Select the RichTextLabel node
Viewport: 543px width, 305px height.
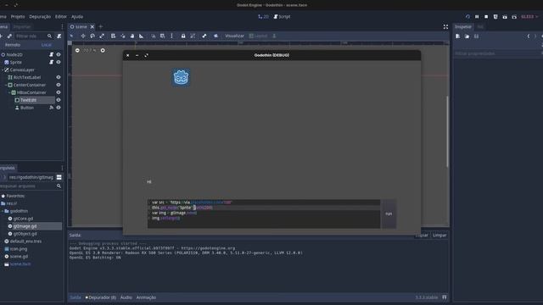(27, 77)
